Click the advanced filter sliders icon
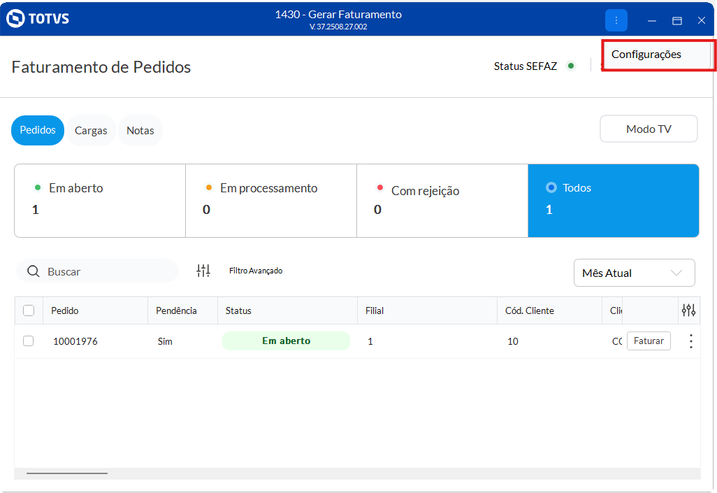The height and width of the screenshot is (493, 717). pos(203,271)
